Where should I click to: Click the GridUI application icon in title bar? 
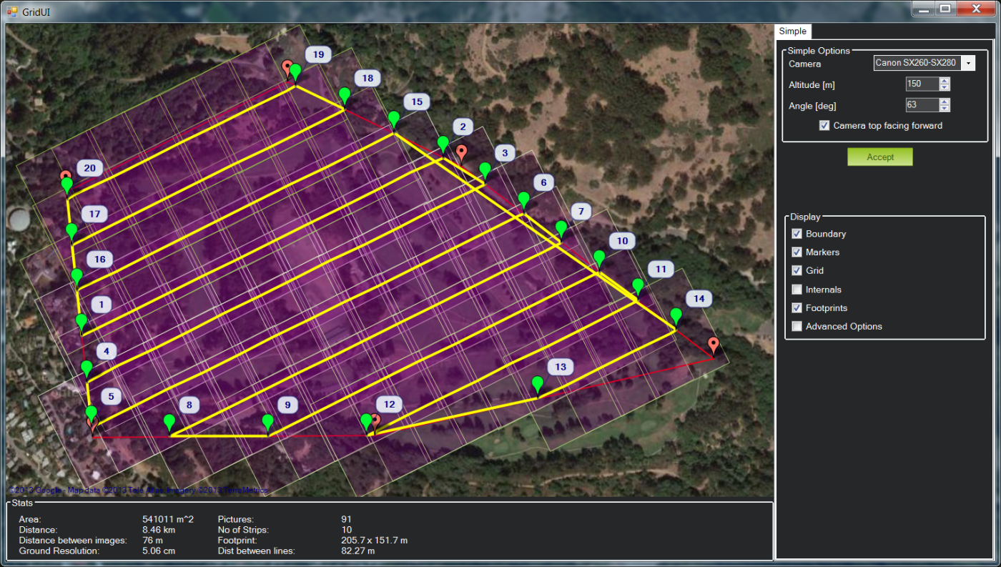coord(11,11)
